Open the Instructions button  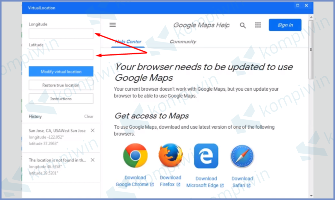pos(61,99)
